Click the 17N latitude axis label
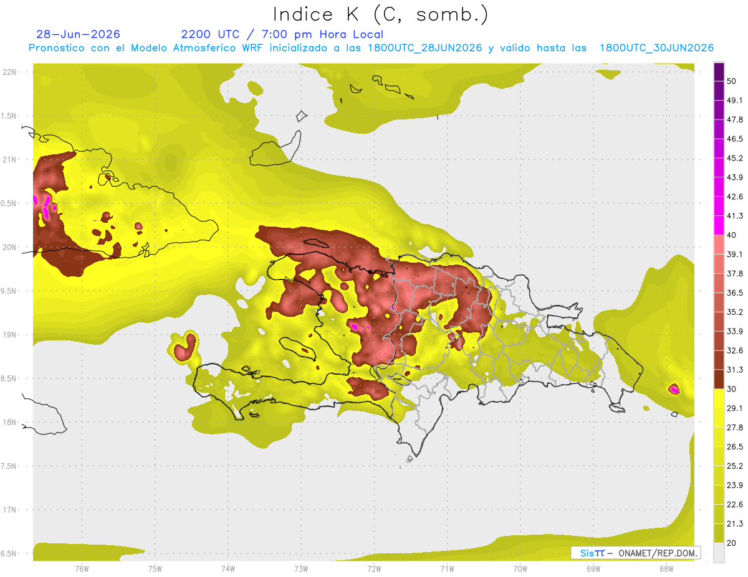Screen dimensions: 748x577 [10, 510]
